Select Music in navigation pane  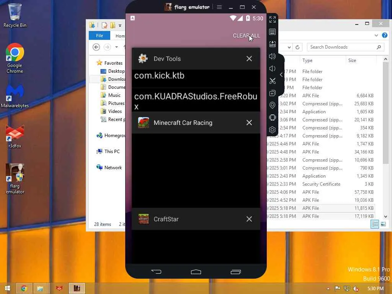pos(114,95)
